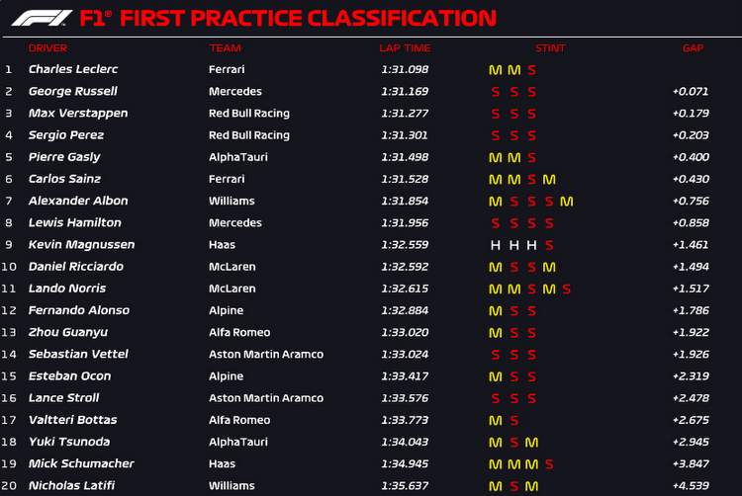
Task: Click the fourth red S icon for Hamilton
Action: tap(549, 223)
